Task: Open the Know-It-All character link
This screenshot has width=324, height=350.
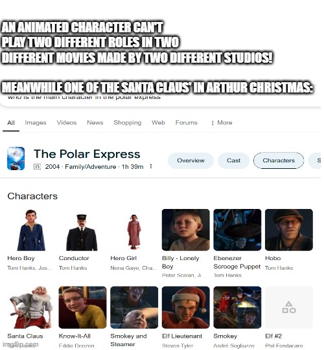Action: [75, 336]
